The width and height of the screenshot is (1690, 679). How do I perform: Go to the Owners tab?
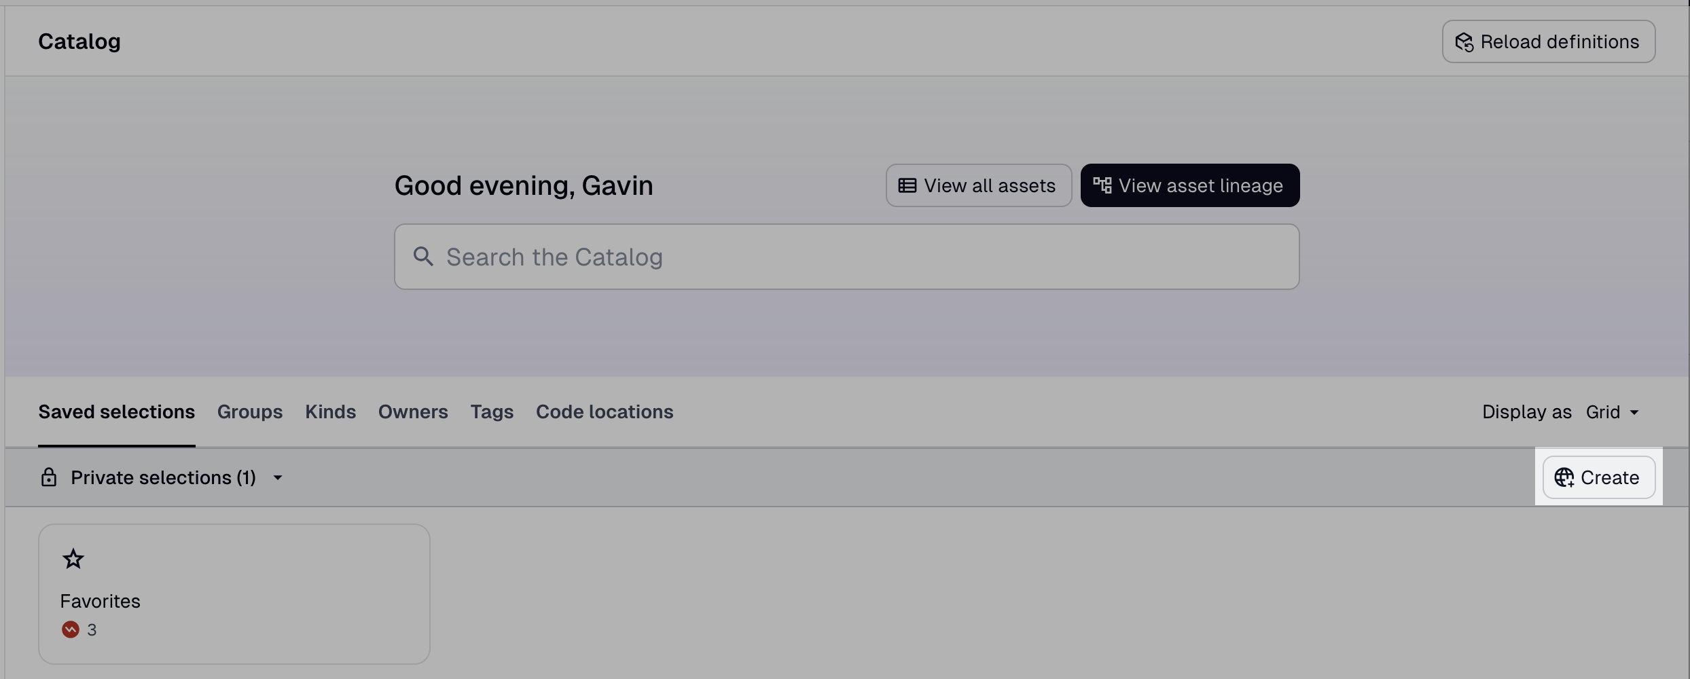(413, 411)
